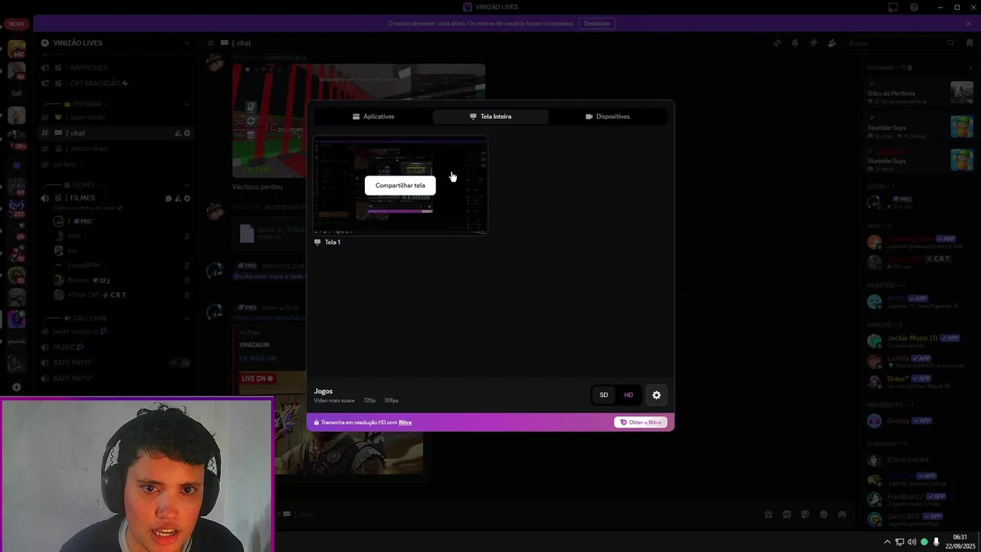Select the Tela Inteira tab
Viewport: 981px width, 552px height.
coord(490,117)
